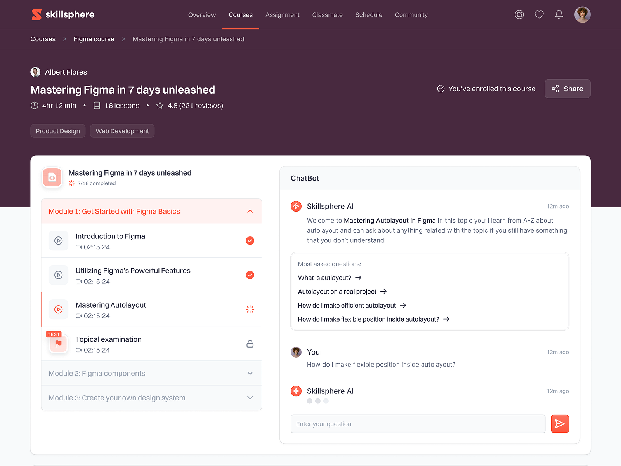Click the lock icon on Topical examination
This screenshot has height=466, width=621.
pyautogui.click(x=250, y=343)
